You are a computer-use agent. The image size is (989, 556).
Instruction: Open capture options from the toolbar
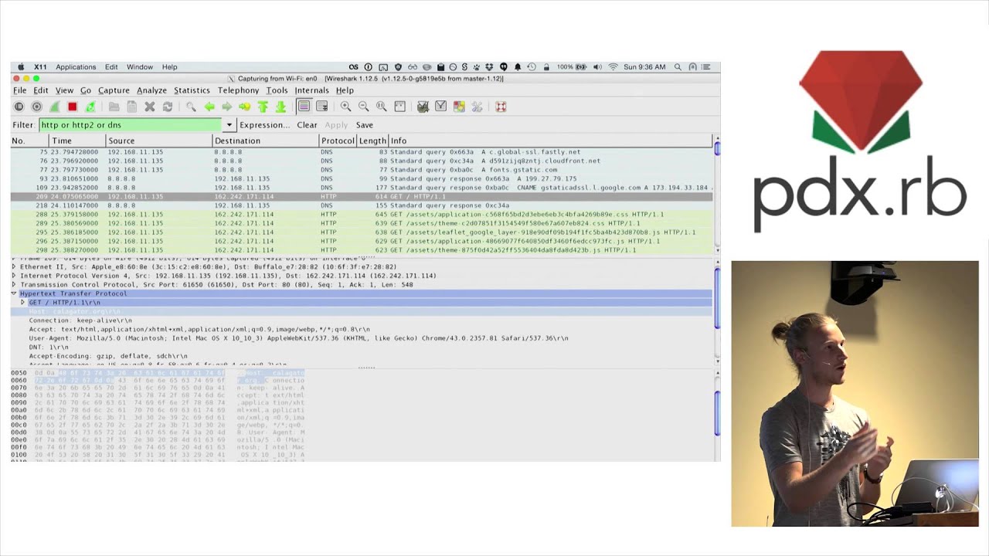pyautogui.click(x=37, y=107)
